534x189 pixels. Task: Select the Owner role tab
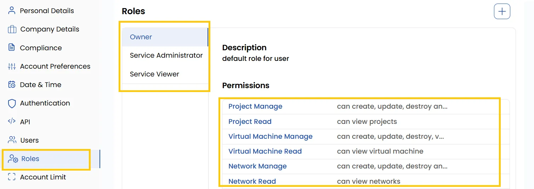coord(165,37)
